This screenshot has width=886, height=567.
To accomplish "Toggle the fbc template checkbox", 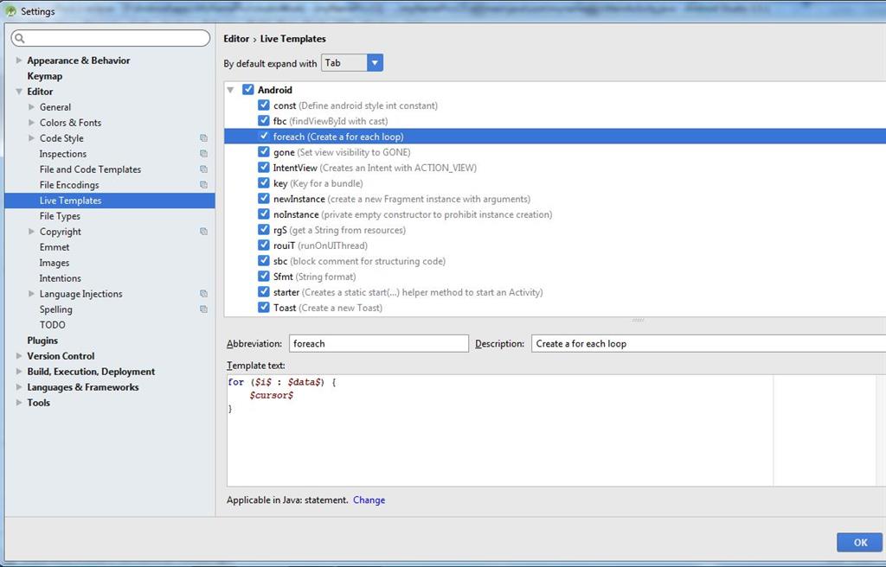I will 264,120.
